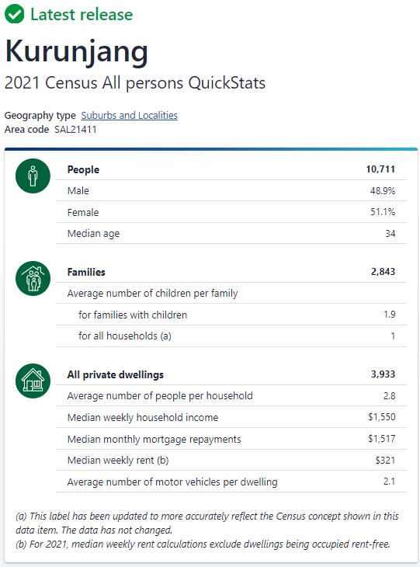
Task: Click the People person icon
Action: [x=33, y=176]
